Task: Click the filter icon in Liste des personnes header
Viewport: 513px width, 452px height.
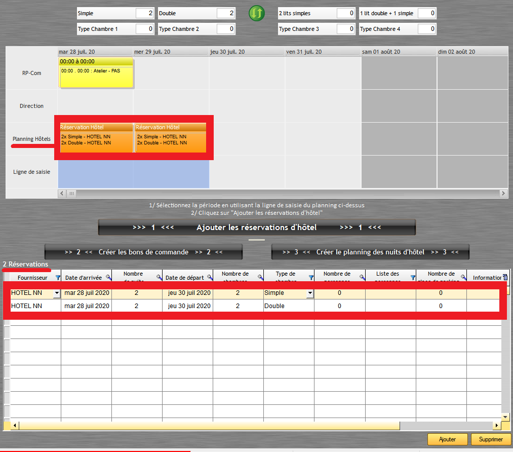Action: pos(412,277)
